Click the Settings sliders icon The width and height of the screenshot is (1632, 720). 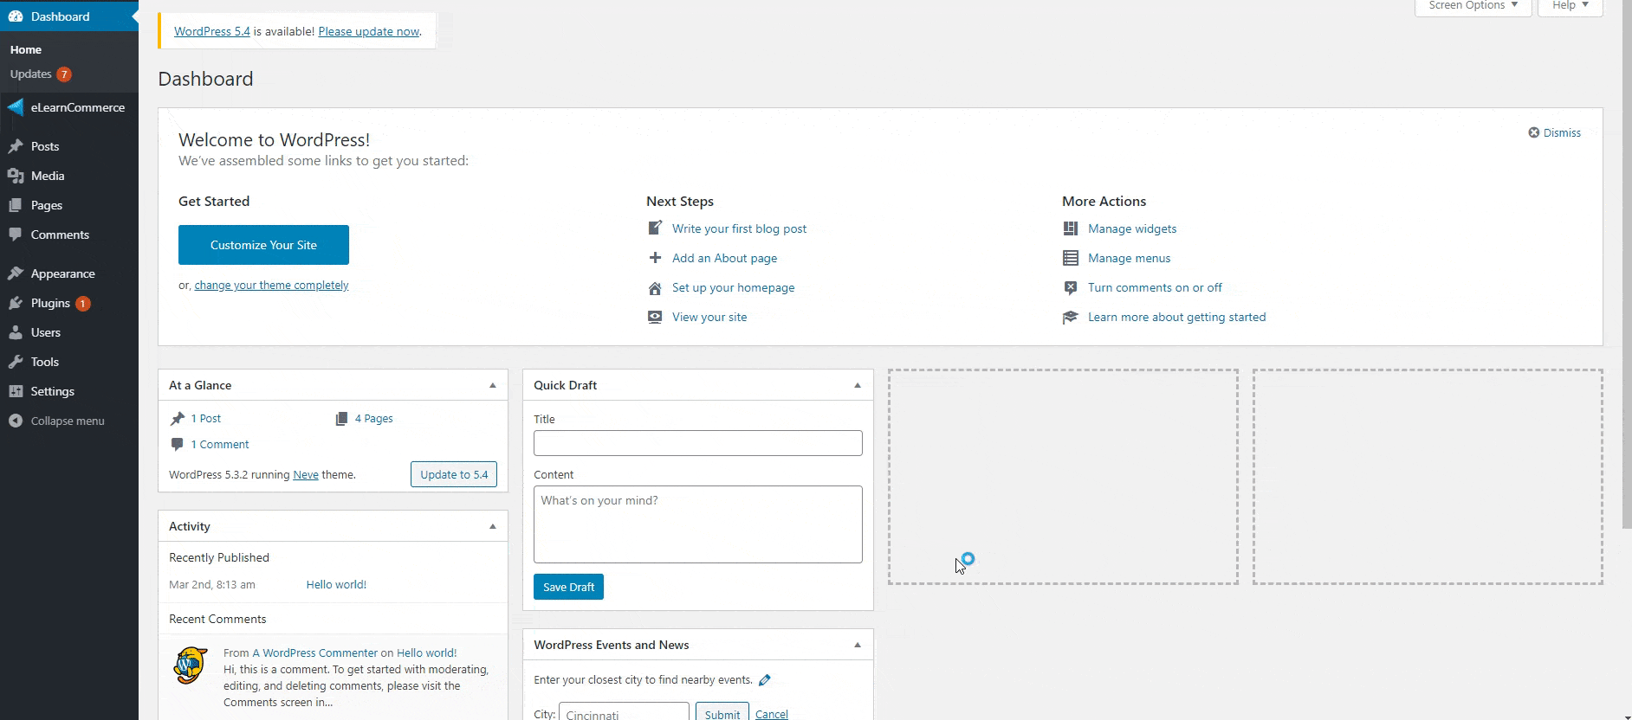coord(16,391)
